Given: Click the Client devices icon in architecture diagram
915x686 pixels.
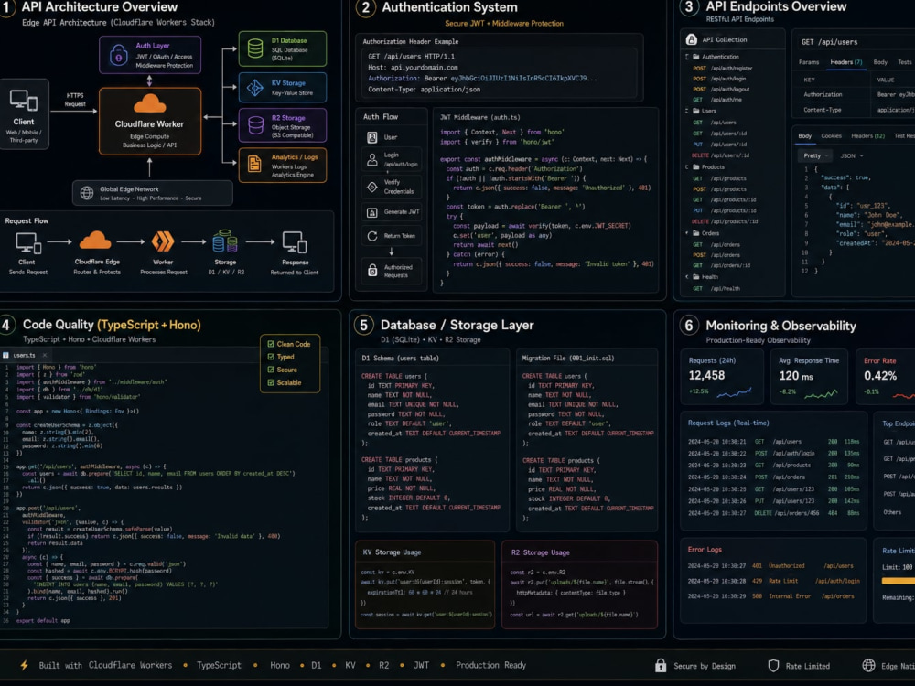Looking at the screenshot, I should (24, 101).
